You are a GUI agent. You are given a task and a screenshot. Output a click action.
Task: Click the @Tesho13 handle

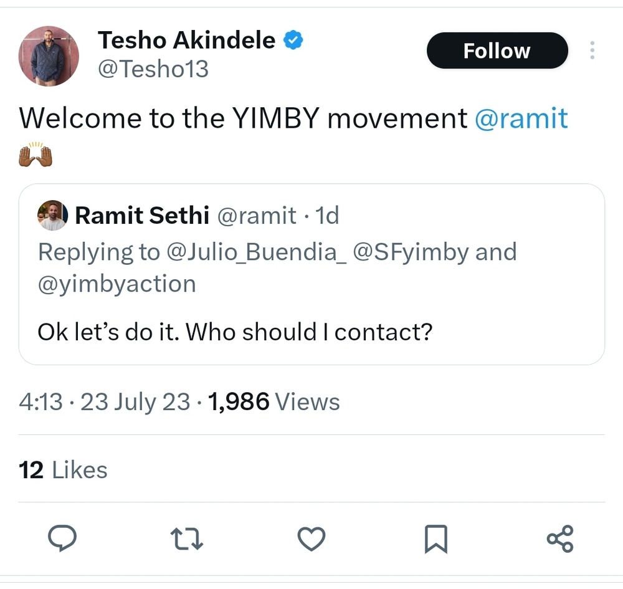coord(153,69)
